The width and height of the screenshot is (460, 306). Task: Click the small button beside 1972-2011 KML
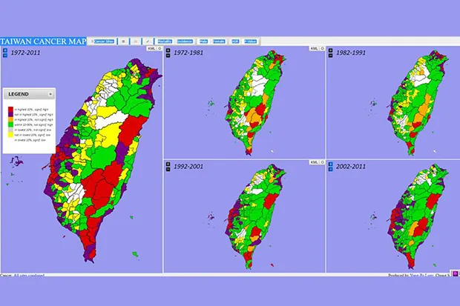coord(160,48)
